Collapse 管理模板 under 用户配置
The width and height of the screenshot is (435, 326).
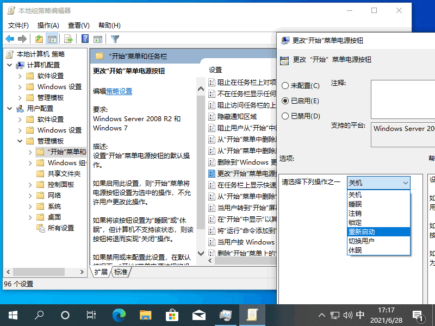click(x=20, y=141)
